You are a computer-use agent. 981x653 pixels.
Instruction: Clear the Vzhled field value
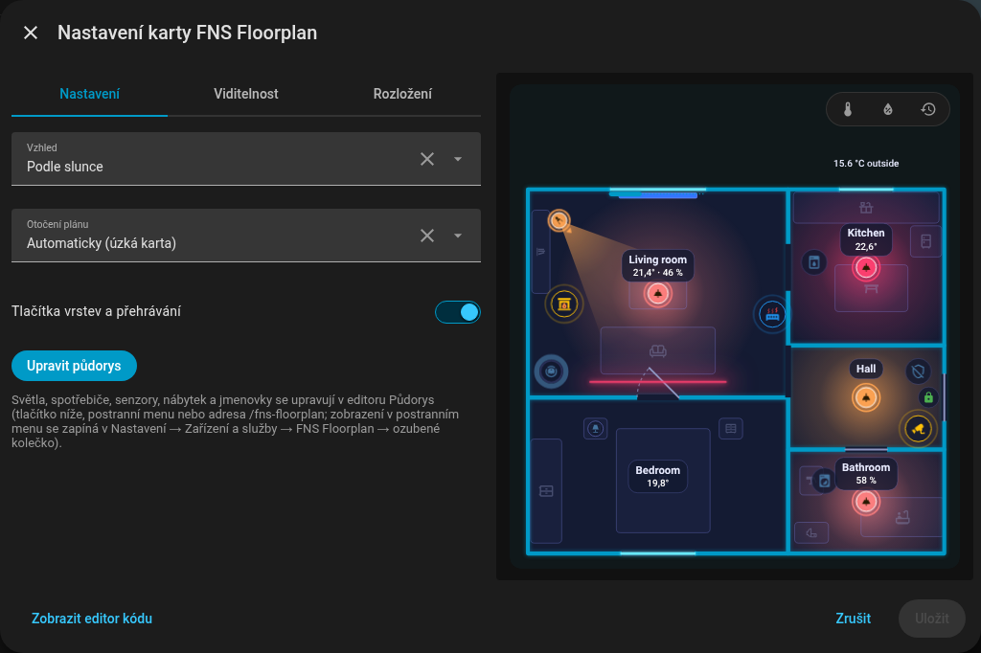(427, 159)
